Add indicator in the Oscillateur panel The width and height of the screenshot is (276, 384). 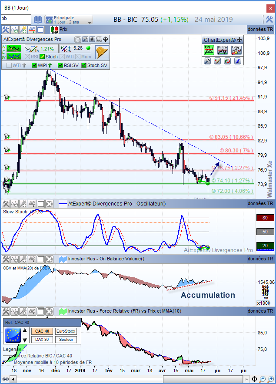pos(14,204)
